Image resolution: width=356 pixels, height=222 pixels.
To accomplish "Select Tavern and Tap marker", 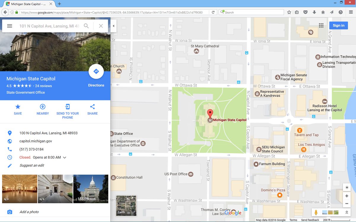I will tap(300, 130).
